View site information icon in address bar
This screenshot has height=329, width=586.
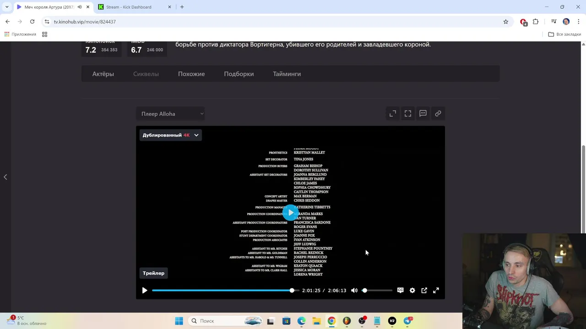click(47, 21)
